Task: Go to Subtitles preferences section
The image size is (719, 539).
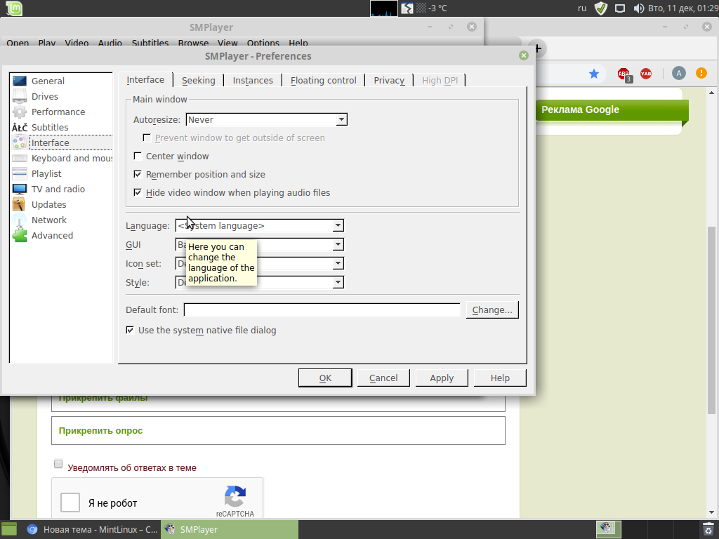Action: click(49, 128)
